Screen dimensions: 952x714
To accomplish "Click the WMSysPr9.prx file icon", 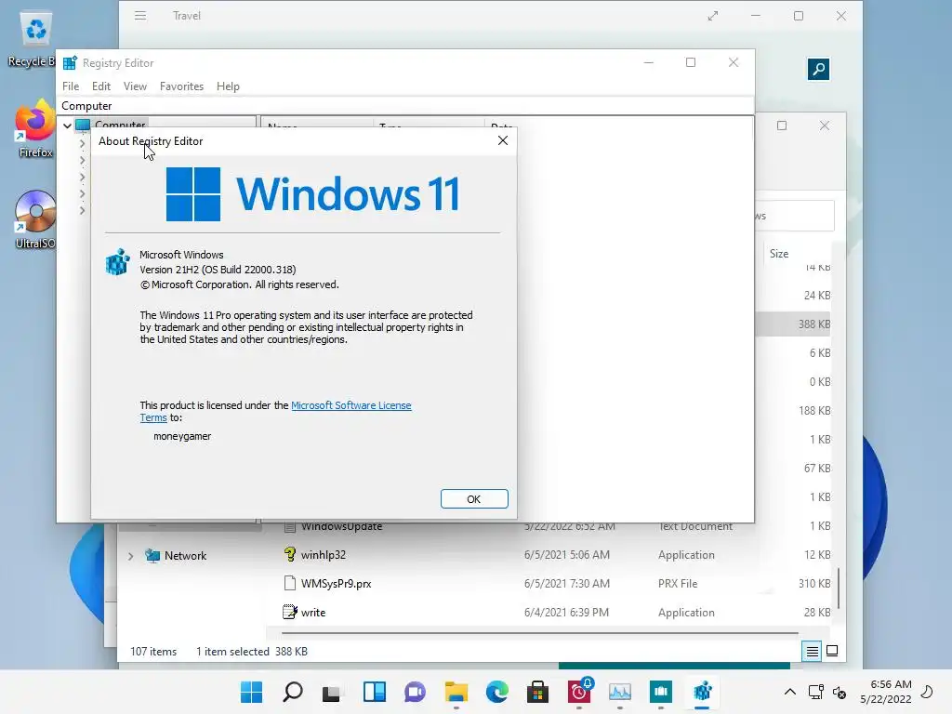I will pyautogui.click(x=290, y=583).
